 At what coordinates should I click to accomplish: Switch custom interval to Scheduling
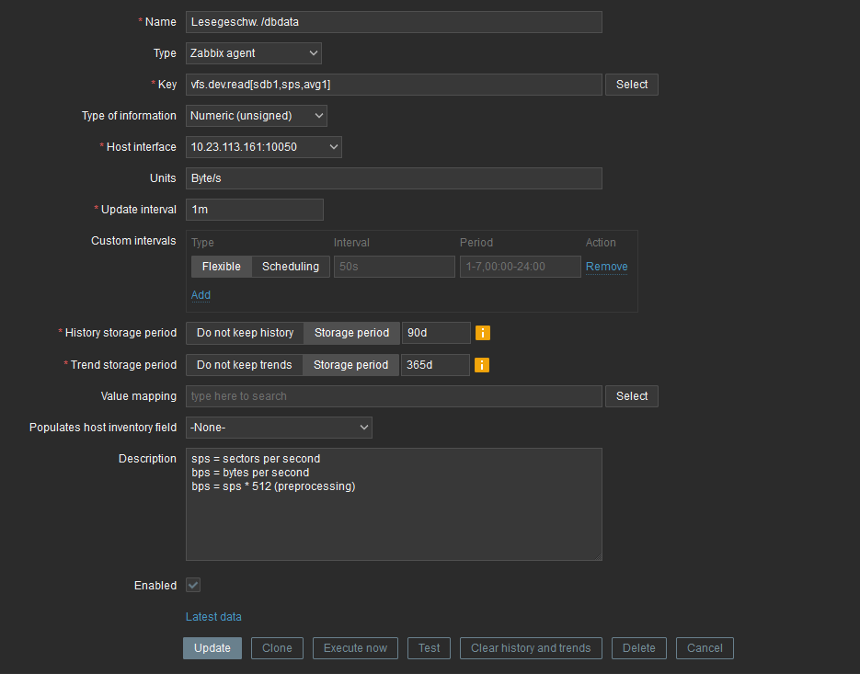click(291, 267)
